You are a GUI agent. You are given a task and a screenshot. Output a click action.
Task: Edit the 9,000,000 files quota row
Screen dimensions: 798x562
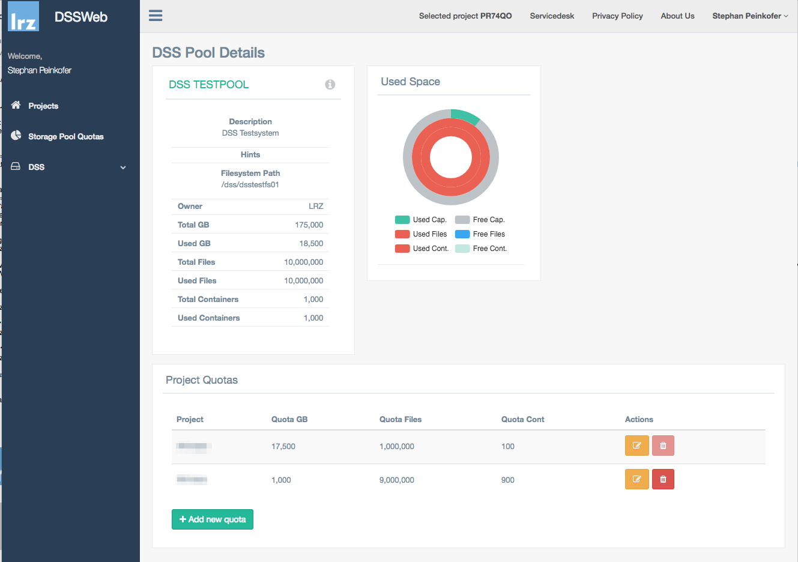(x=636, y=479)
